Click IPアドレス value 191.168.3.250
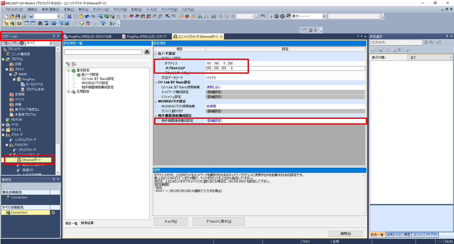 (219, 63)
